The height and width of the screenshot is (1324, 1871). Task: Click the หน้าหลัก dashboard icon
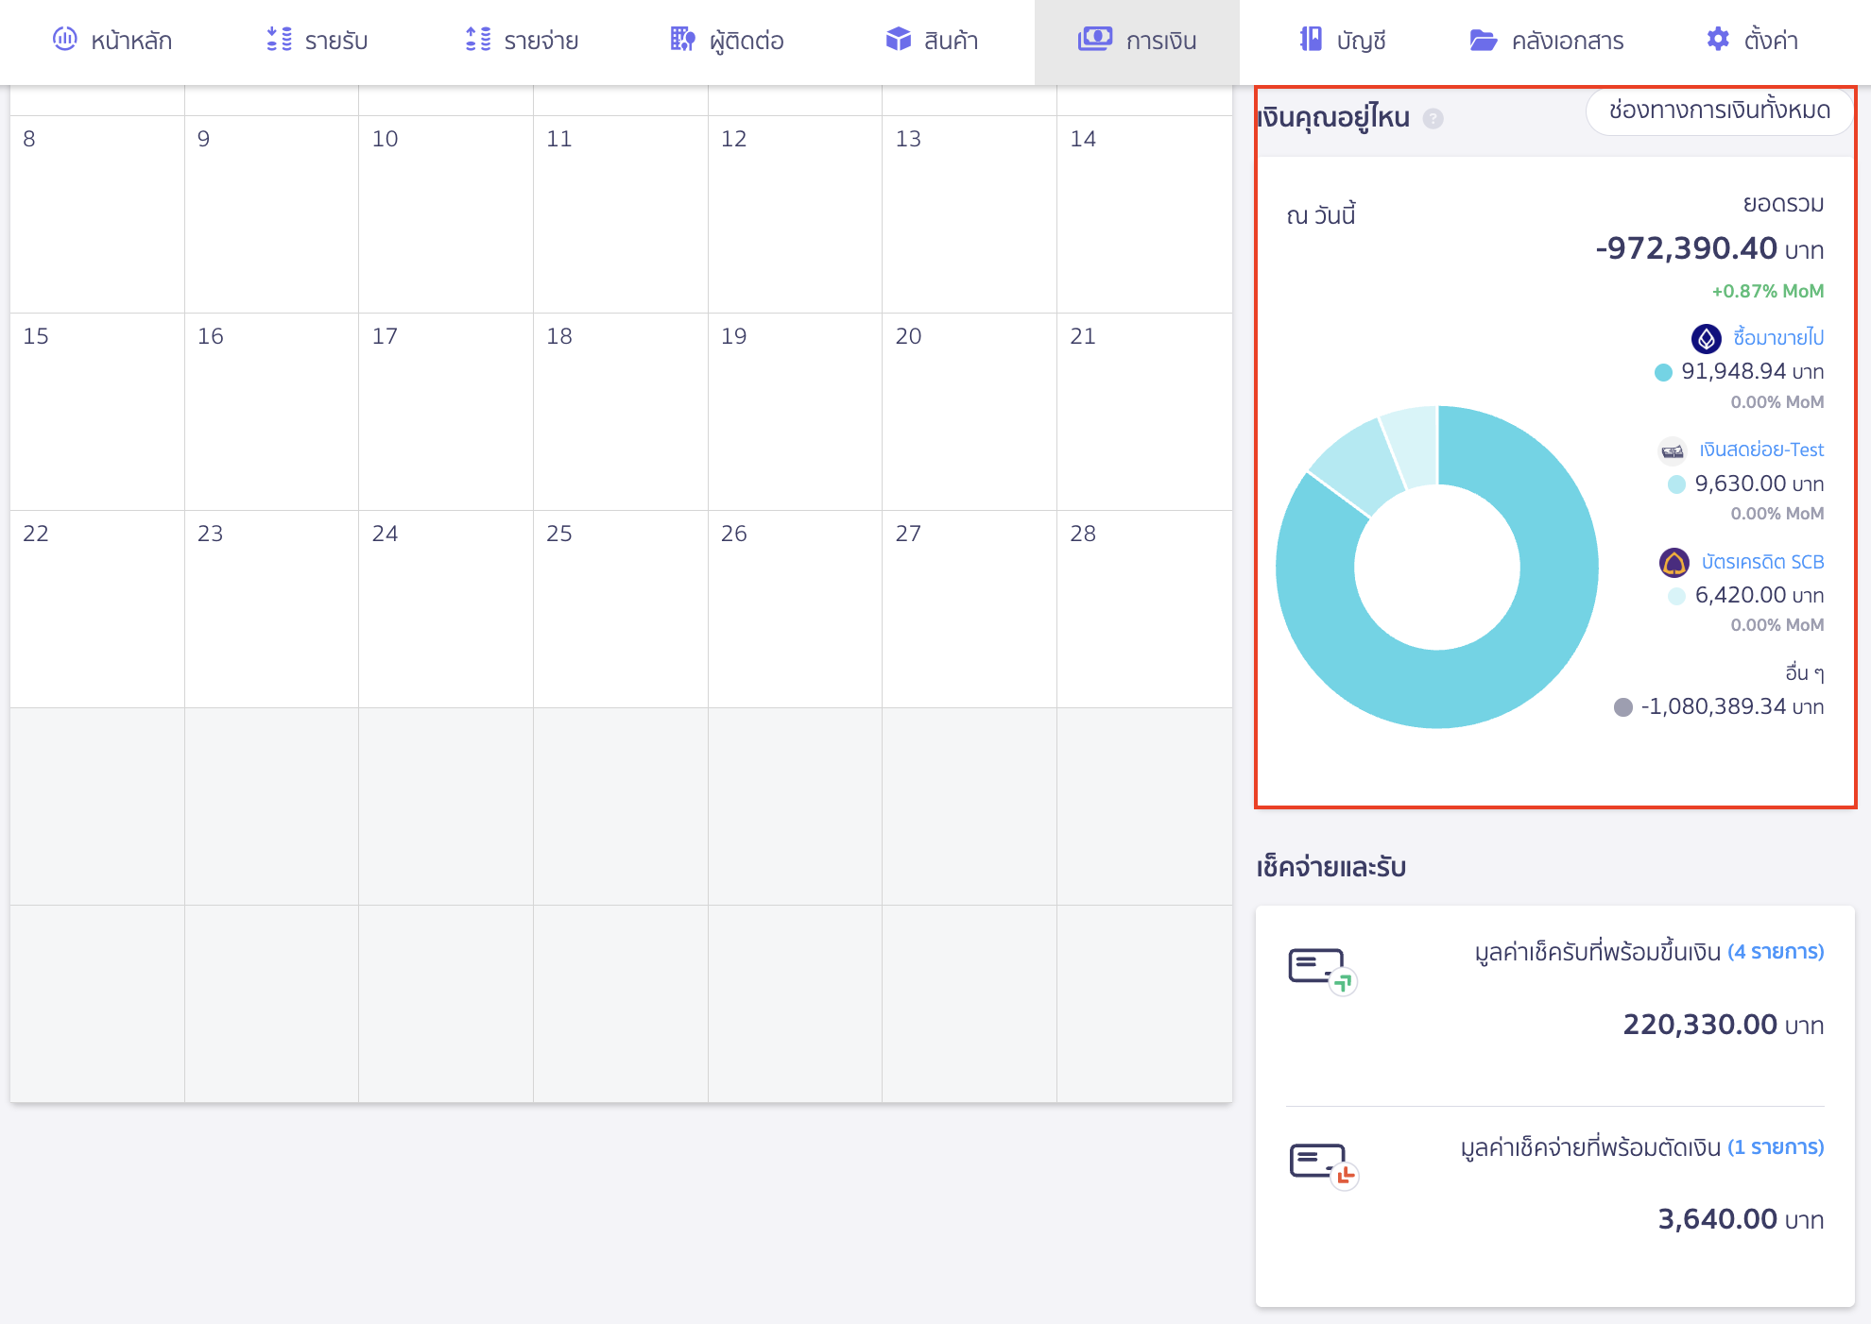pyautogui.click(x=64, y=40)
